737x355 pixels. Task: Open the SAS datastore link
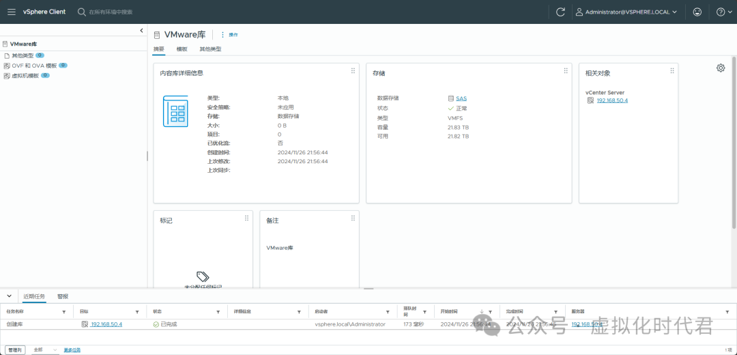pyautogui.click(x=461, y=99)
